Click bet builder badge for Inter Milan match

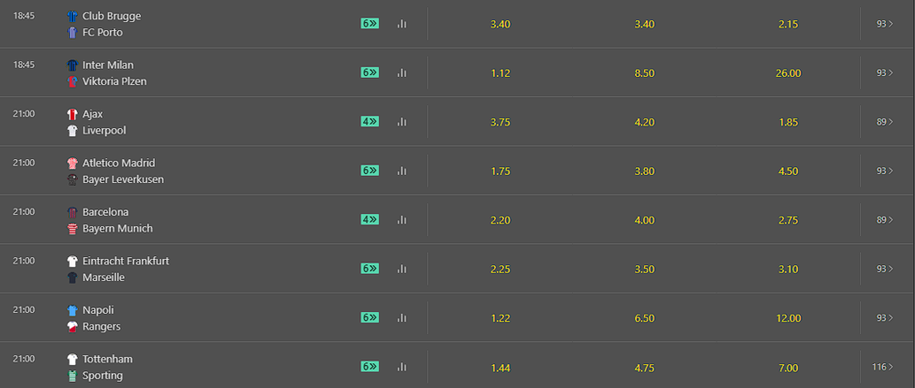click(x=370, y=73)
